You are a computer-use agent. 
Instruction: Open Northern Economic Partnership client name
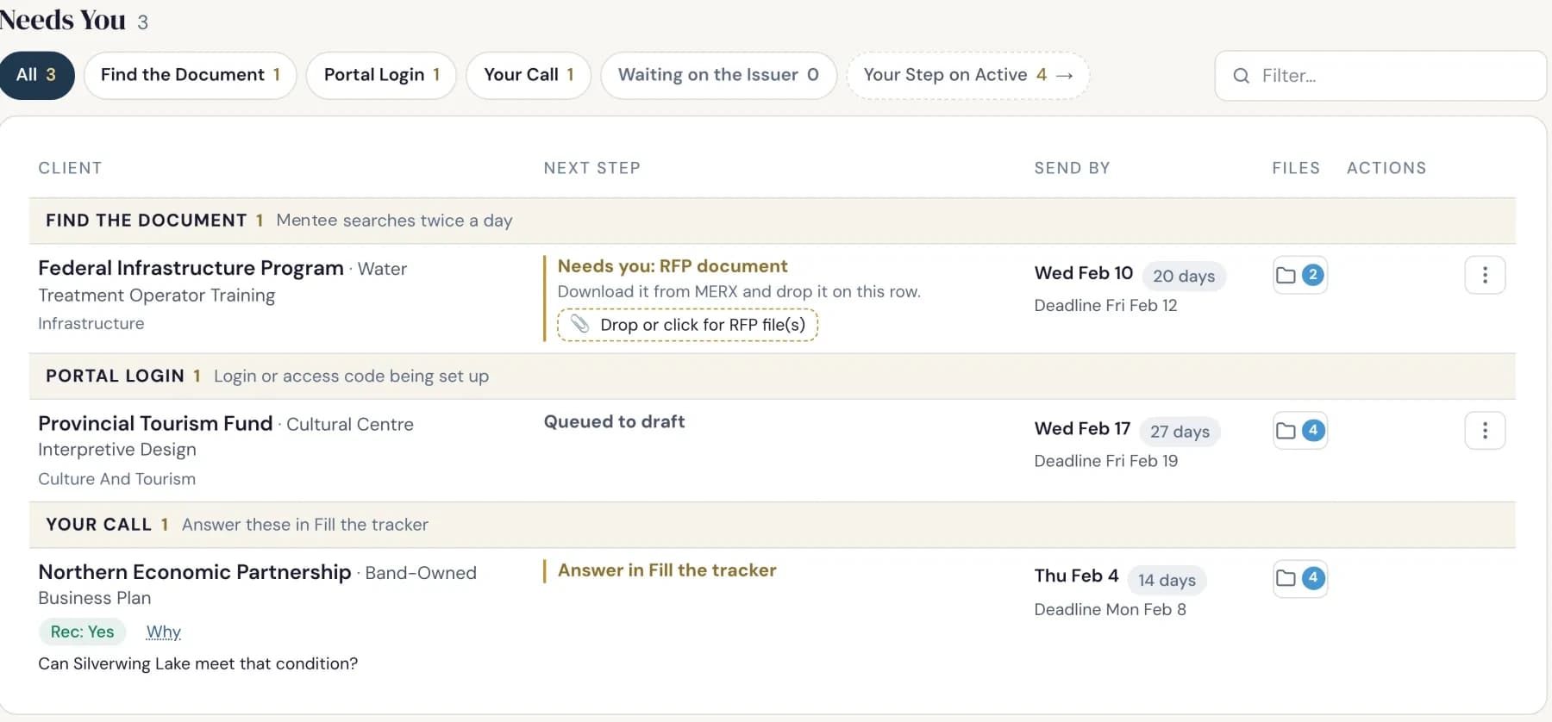pyautogui.click(x=195, y=572)
